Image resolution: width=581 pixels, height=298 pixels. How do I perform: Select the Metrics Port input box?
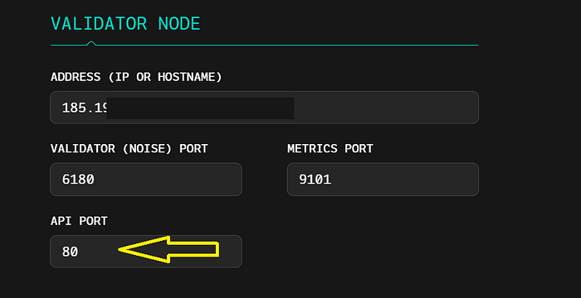point(383,180)
